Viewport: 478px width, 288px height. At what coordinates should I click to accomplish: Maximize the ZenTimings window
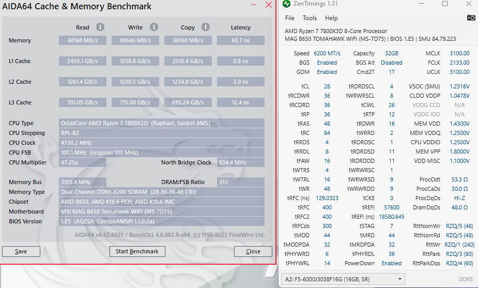tap(445, 4)
